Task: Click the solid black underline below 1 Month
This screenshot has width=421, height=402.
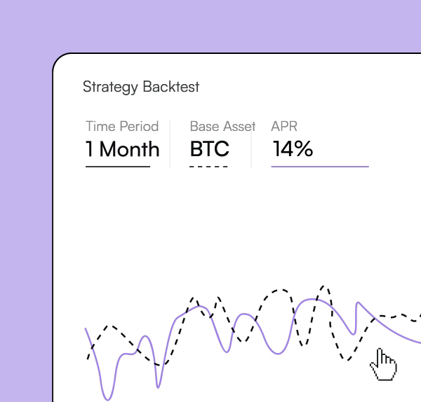Action: [118, 167]
